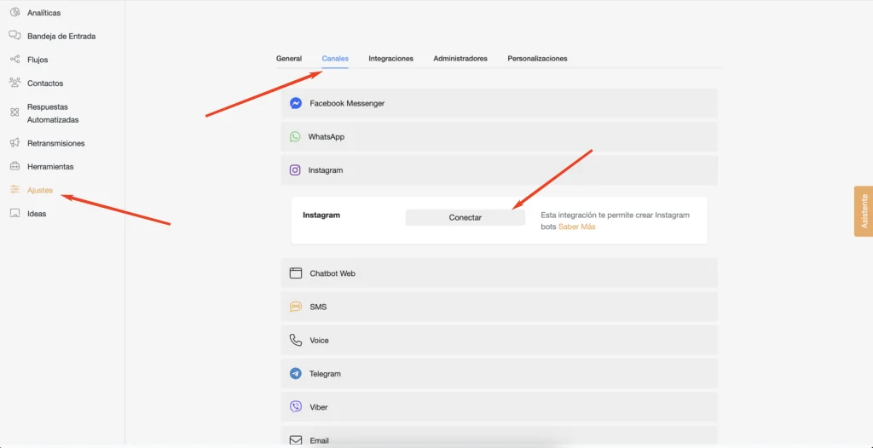Follow the Saber Más link
Image resolution: width=873 pixels, height=448 pixels.
577,227
